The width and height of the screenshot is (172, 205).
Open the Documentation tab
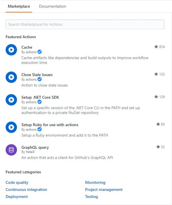click(x=53, y=6)
